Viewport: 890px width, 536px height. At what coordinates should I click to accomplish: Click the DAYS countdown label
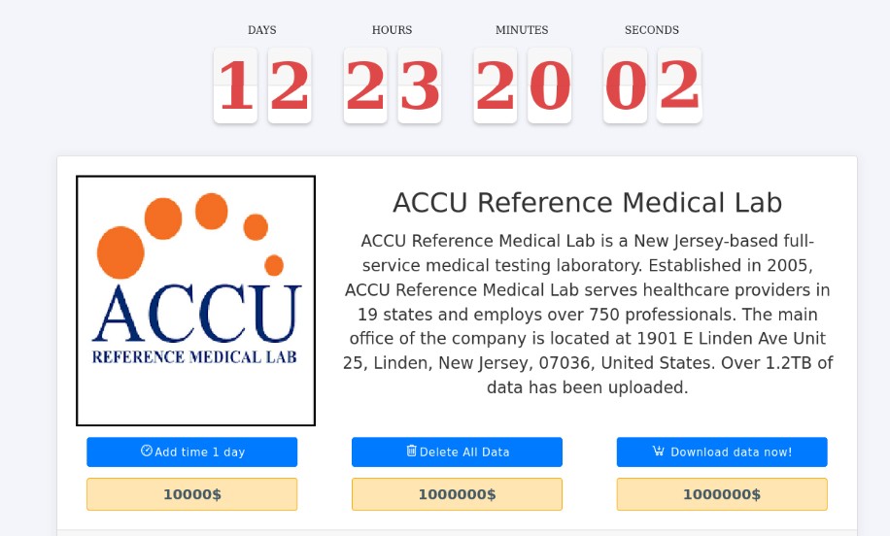(262, 30)
